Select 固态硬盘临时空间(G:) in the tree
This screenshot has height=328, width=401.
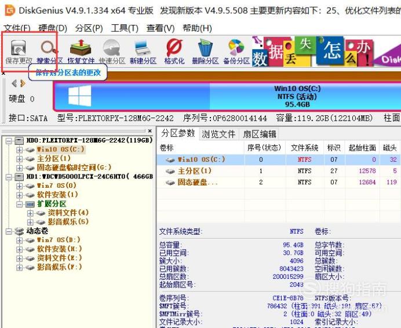pyautogui.click(x=74, y=167)
